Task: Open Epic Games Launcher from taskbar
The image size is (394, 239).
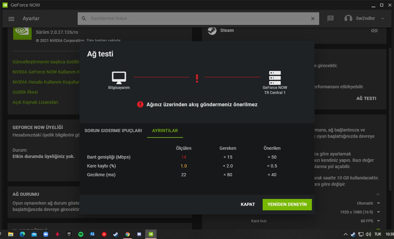Action: pos(69,234)
